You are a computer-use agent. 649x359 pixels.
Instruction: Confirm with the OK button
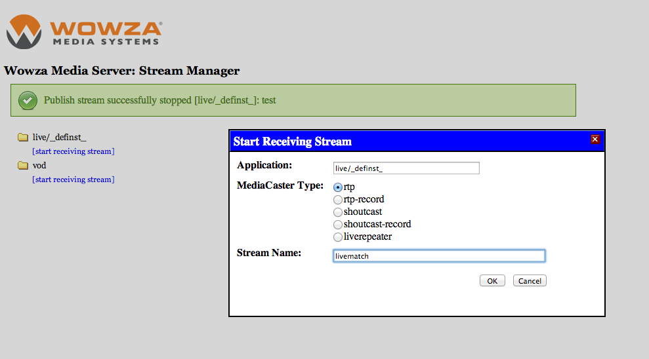pos(492,280)
